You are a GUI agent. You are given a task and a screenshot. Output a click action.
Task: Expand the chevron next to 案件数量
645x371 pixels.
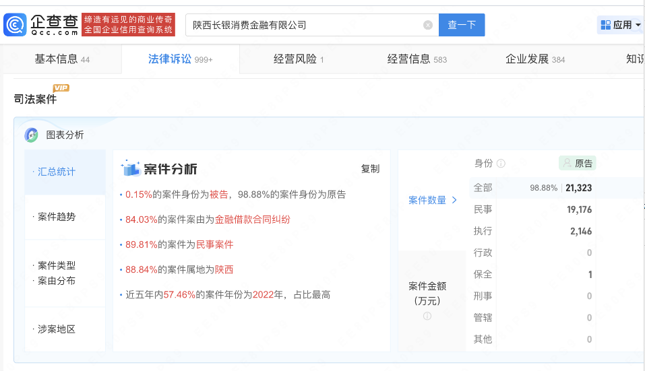point(454,200)
